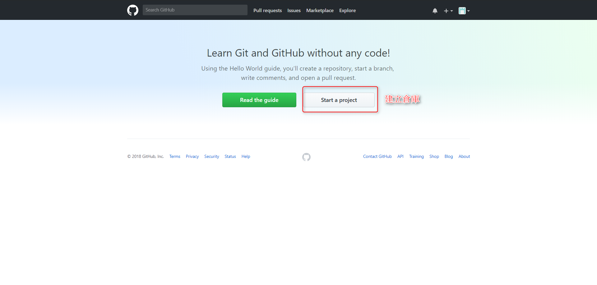The image size is (597, 285).
Task: Open the Terms footer link
Action: pyautogui.click(x=175, y=156)
